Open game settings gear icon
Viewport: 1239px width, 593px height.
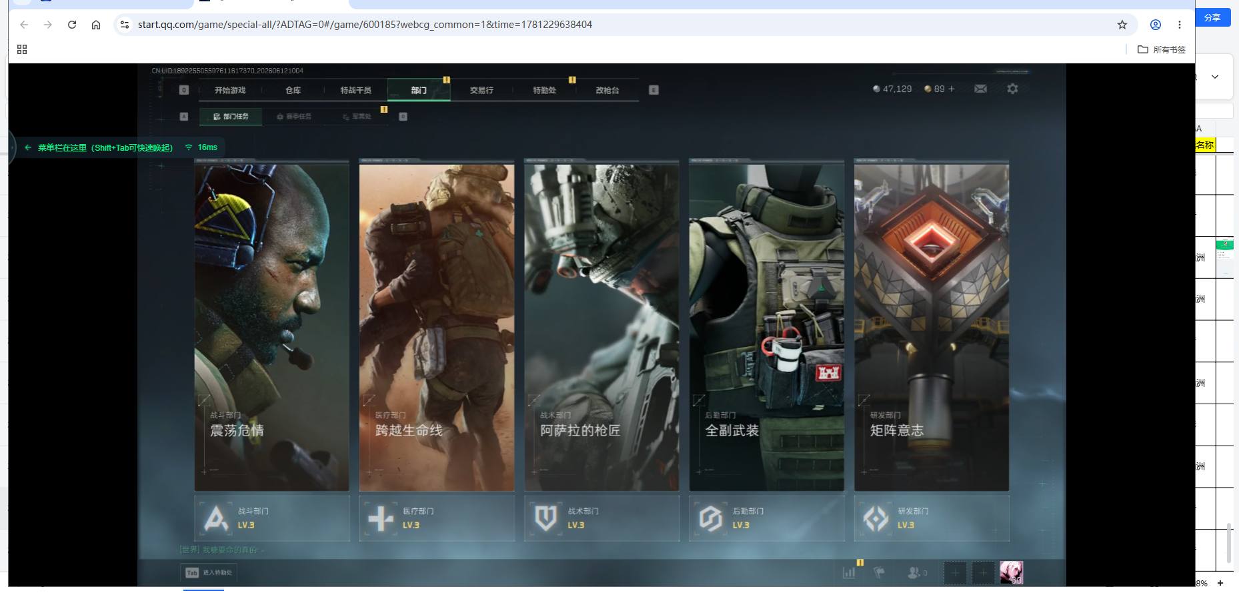(1012, 89)
